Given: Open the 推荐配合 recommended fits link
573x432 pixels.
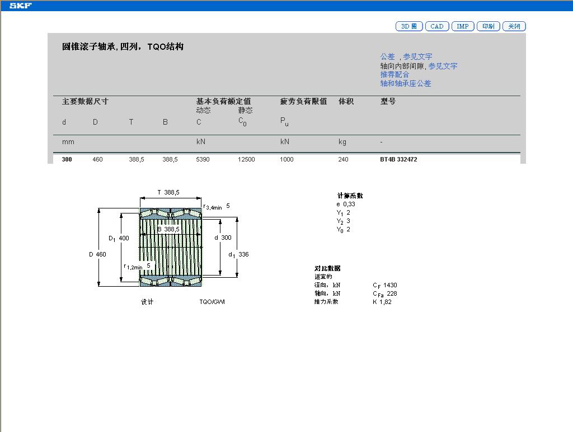Looking at the screenshot, I should point(394,74).
